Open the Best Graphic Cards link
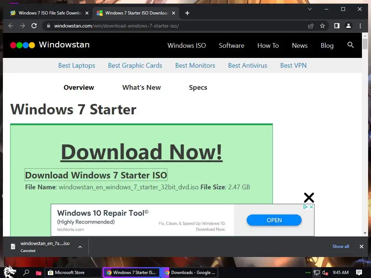371x278 pixels. click(x=135, y=66)
